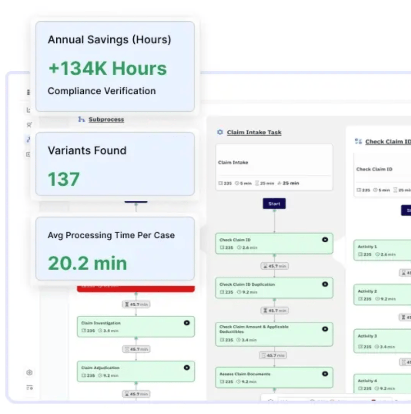The image size is (411, 414).
Task: Select the Claim Investigation step card
Action: pyautogui.click(x=136, y=326)
